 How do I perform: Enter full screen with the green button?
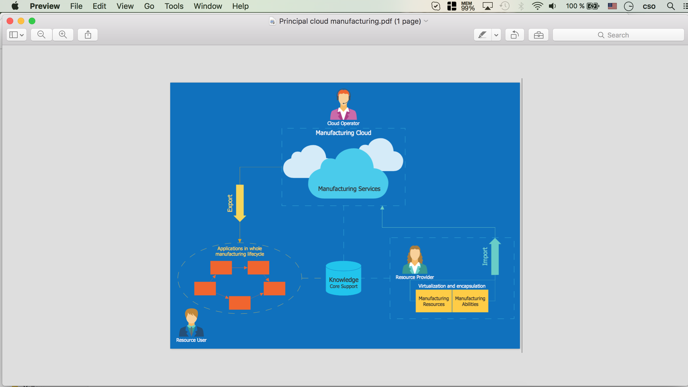[32, 21]
